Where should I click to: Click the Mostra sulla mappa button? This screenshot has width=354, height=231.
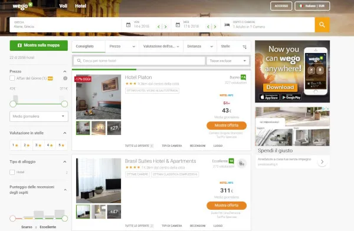(38, 45)
